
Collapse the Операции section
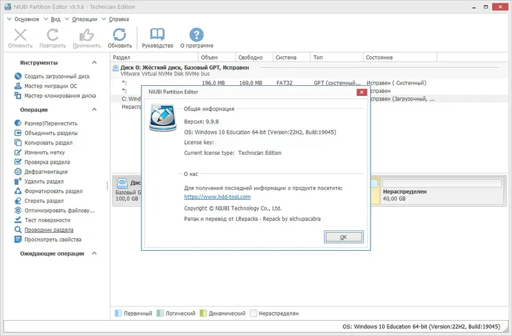coord(94,109)
